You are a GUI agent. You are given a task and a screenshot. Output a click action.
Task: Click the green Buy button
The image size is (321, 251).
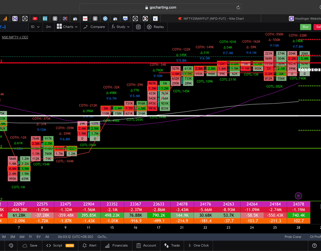(x=306, y=27)
